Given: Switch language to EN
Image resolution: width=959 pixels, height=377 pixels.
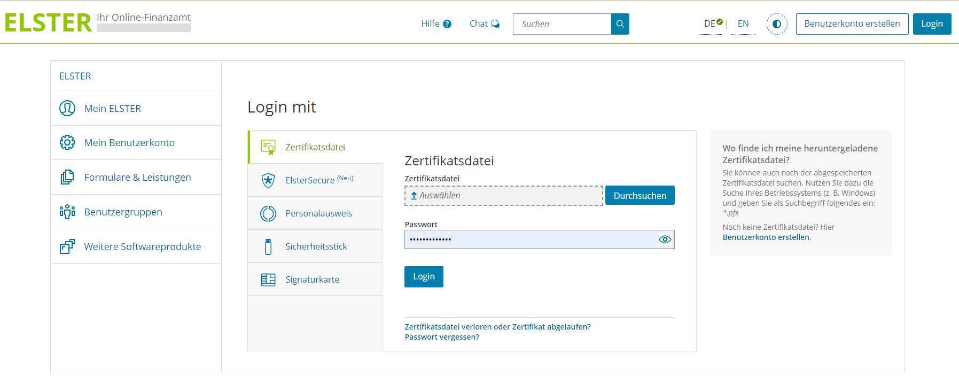Looking at the screenshot, I should tap(743, 24).
